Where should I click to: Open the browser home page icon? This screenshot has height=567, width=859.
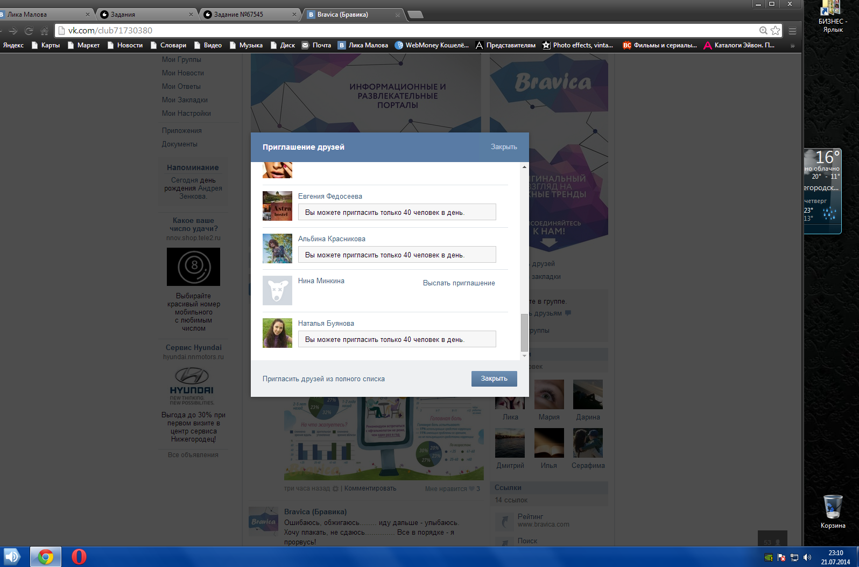click(44, 31)
